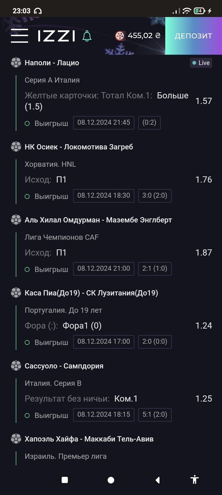Screen dimensions: 222x495
Task: Open Аль Хилал Омдурман - Мазембе Энглберт match
Action: pos(98,220)
